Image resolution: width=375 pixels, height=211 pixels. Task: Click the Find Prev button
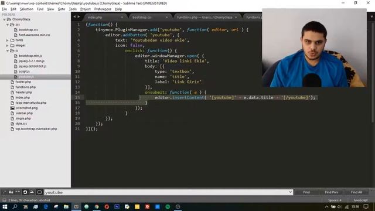point(331,192)
